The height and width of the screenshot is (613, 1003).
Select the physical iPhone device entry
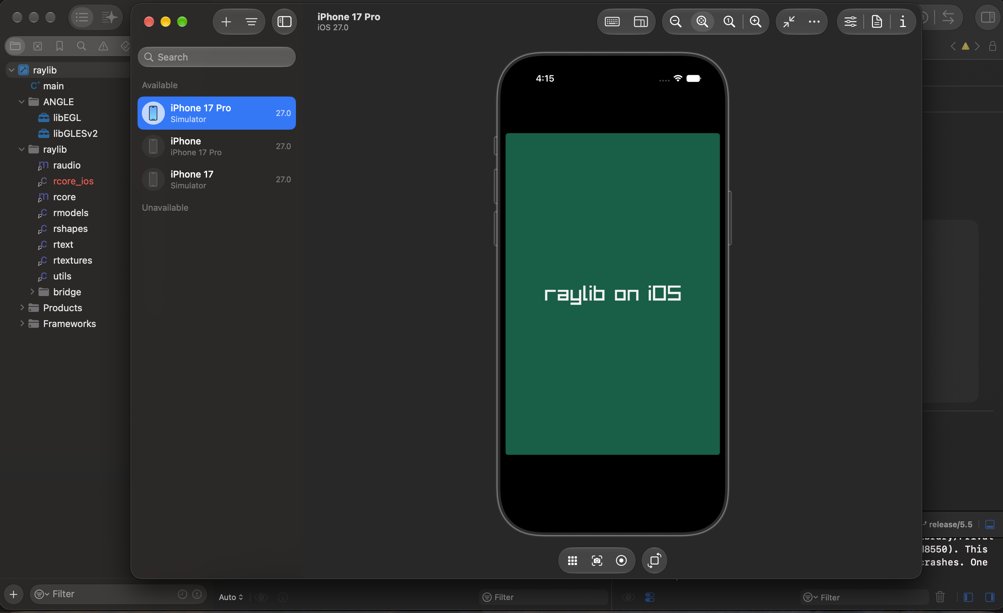(217, 146)
